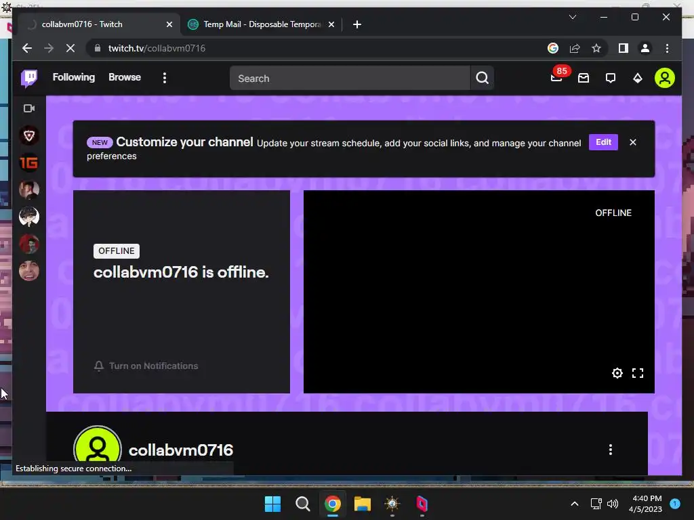
Task: Click Edit in Customize your channel banner
Action: click(603, 142)
